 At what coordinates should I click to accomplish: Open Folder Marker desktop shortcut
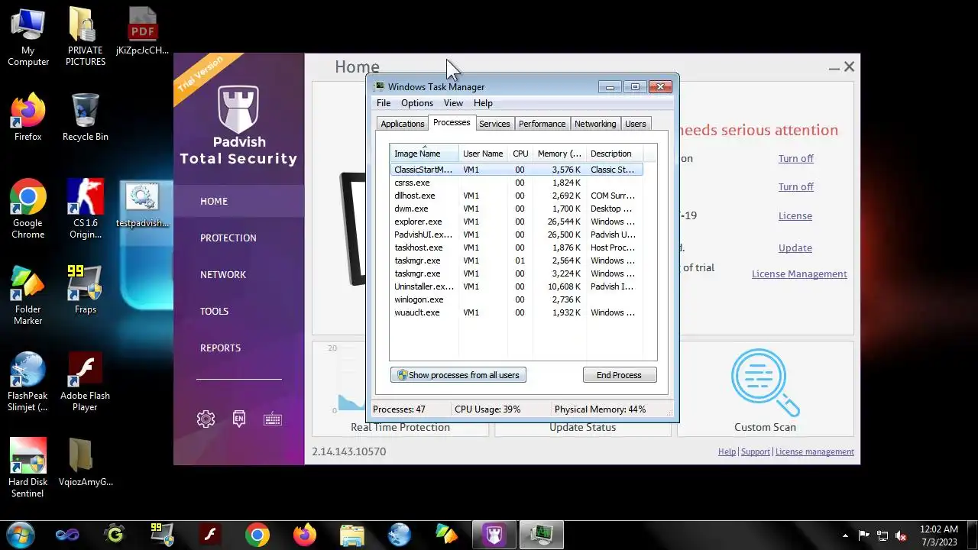(x=28, y=296)
